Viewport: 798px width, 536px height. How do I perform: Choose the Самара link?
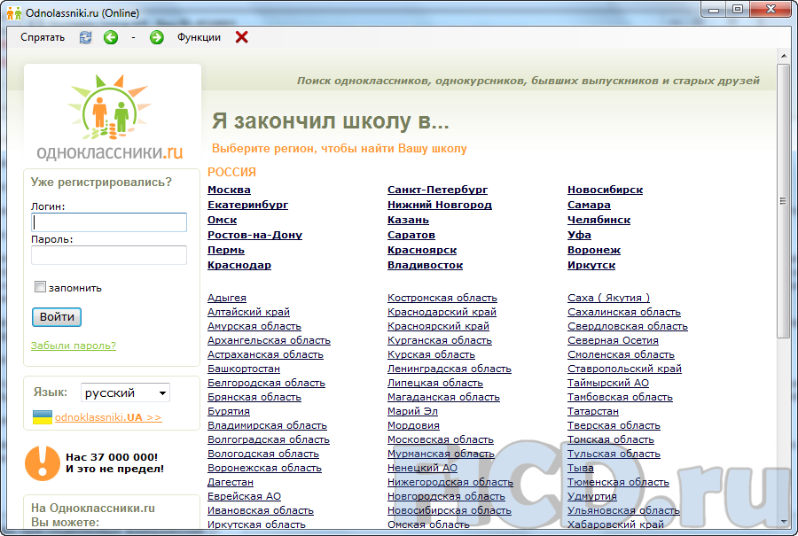(589, 205)
